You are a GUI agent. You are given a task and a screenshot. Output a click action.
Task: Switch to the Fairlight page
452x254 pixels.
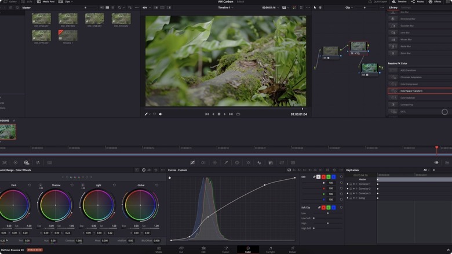coord(271,250)
